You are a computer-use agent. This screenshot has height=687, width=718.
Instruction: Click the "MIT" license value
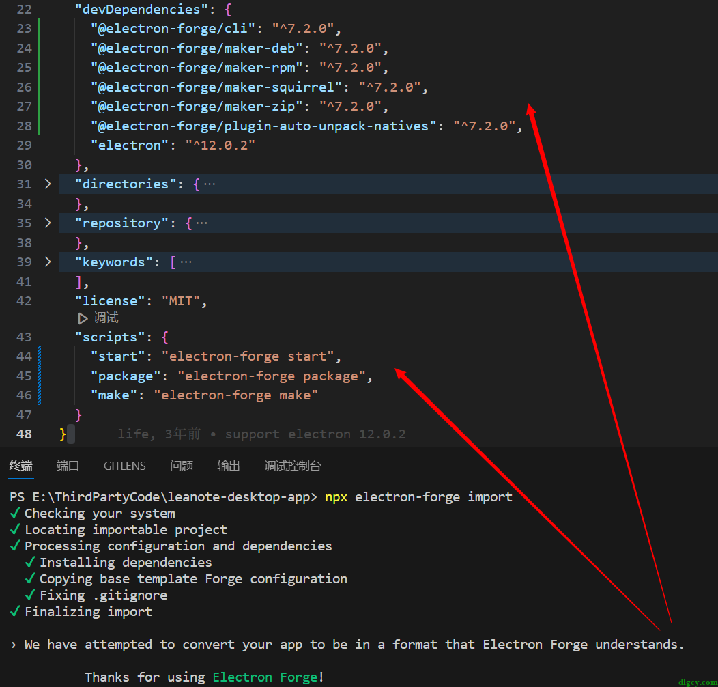(181, 301)
